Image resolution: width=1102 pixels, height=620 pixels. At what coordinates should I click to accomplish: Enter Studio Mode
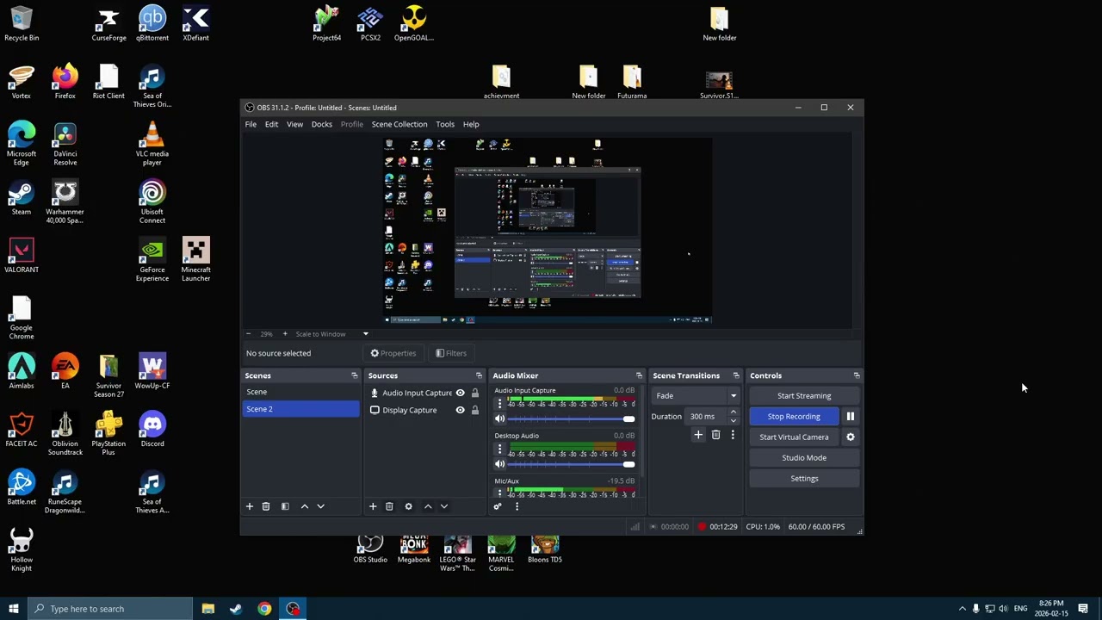(803, 458)
